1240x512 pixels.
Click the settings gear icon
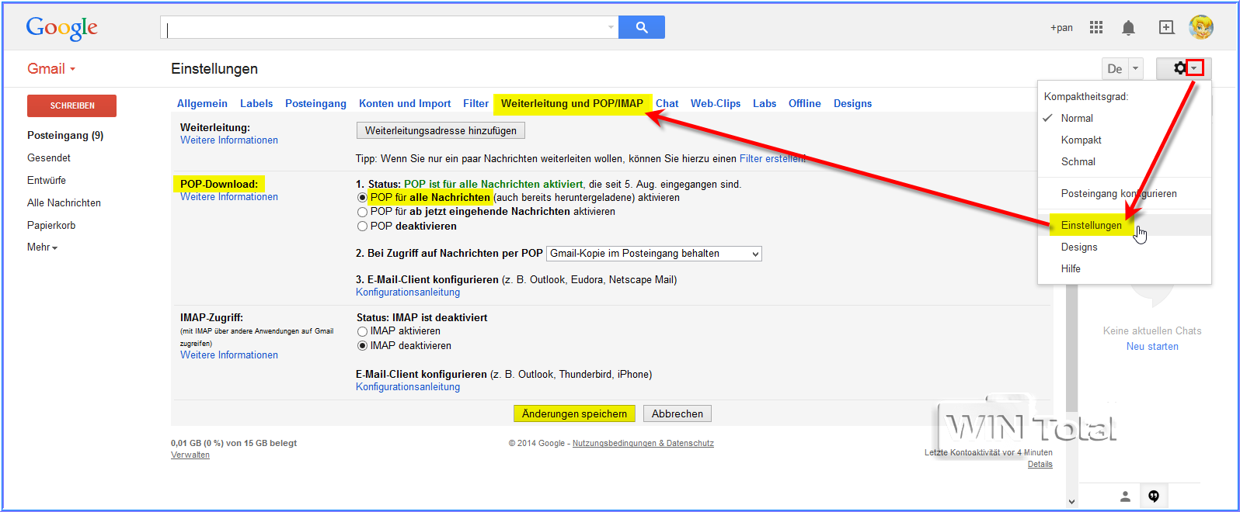[x=1179, y=68]
